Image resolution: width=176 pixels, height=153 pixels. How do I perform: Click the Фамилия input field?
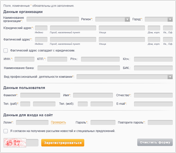pyautogui.click(x=40, y=95)
